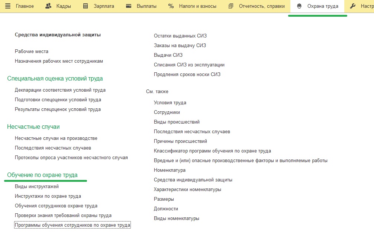Click the Охрана труда helmet icon
This screenshot has height=233, width=374.
[x=299, y=6]
